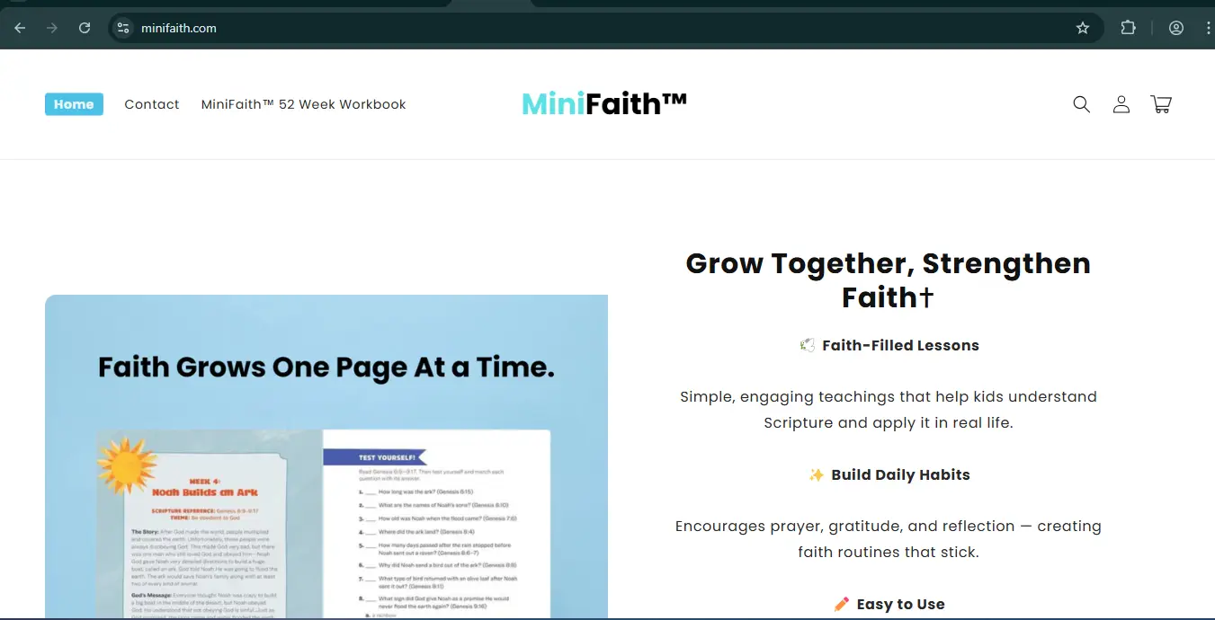Screen dimensions: 1215x620
Task: Select the Home navigation item
Action: pyautogui.click(x=74, y=104)
